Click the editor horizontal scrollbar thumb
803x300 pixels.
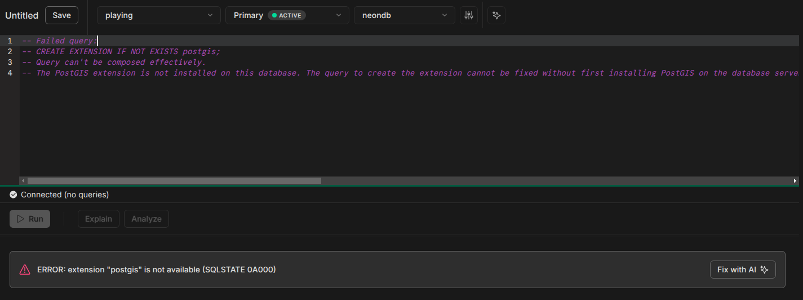(174, 181)
